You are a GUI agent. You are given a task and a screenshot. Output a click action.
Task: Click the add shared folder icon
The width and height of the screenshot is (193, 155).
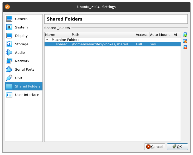(x=185, y=35)
